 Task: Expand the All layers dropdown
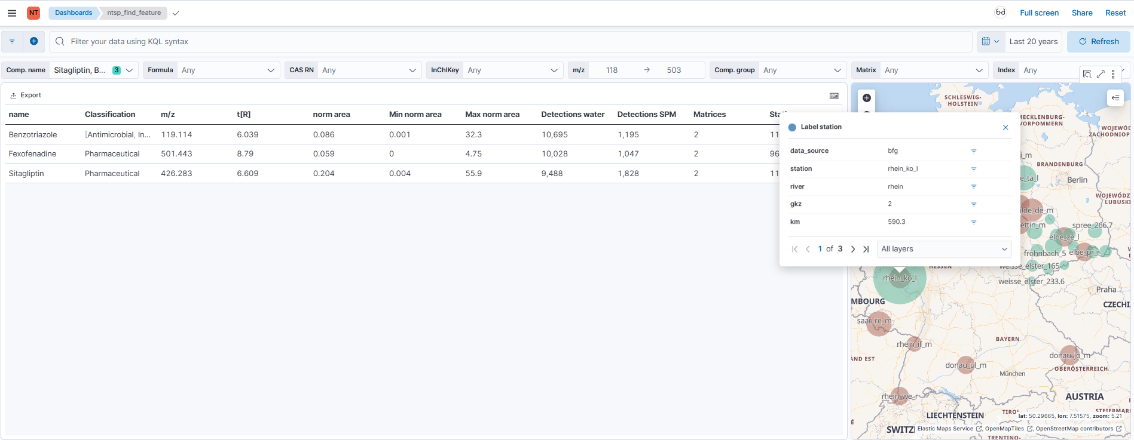pos(944,249)
